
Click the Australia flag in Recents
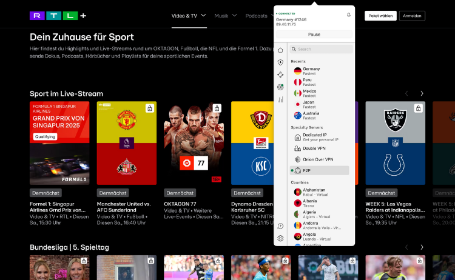pos(297,115)
